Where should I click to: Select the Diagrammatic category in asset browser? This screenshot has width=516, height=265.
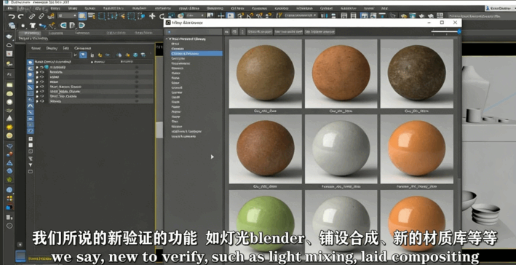tap(180, 63)
